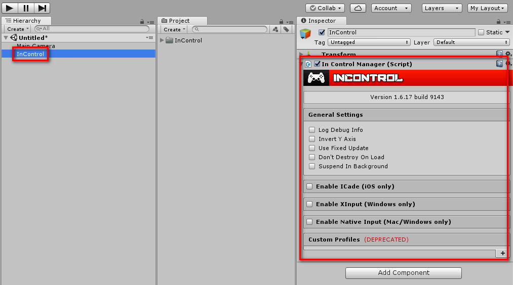Lock the Project panel with the padlock icon

(282, 22)
